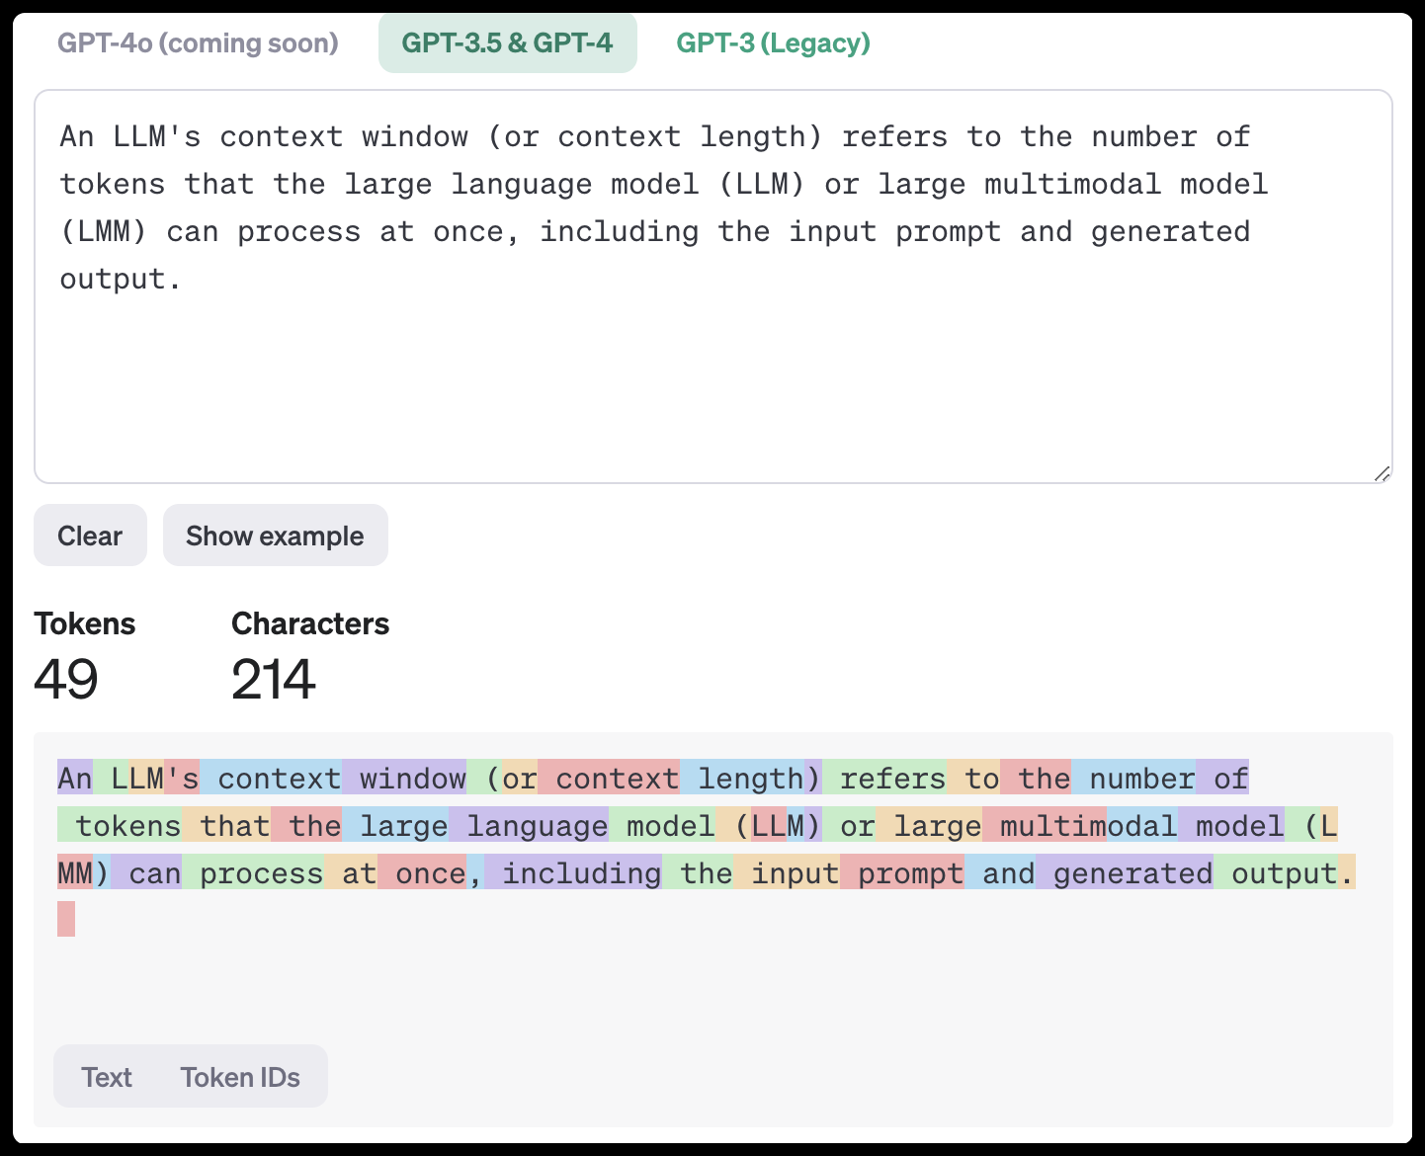Screen dimensions: 1425x1156
Task: Switch output view to Token IDs
Action: (x=240, y=1077)
